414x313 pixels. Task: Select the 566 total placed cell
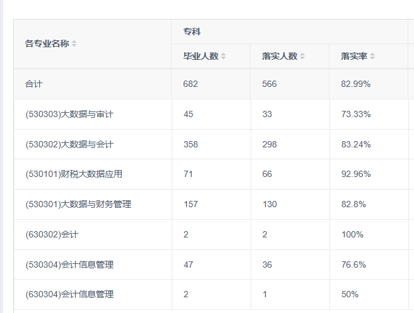pos(269,84)
